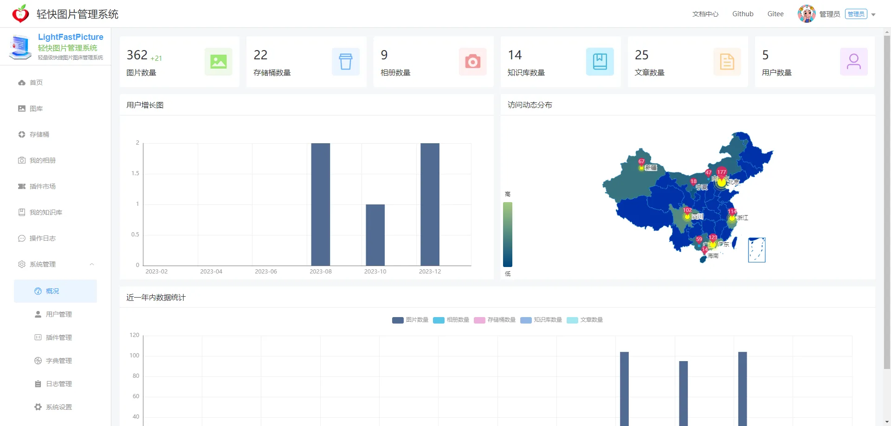Click the 插件市场 plugin icon

[x=22, y=186]
